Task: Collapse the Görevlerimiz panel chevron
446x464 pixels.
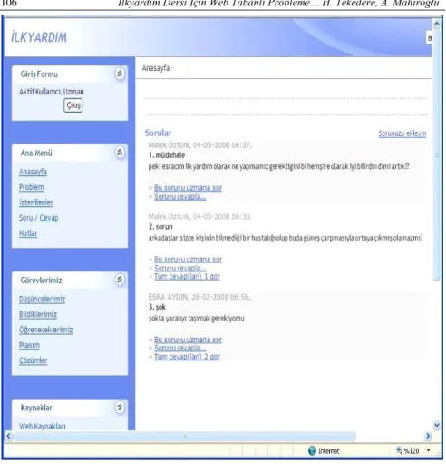Action: coord(120,280)
